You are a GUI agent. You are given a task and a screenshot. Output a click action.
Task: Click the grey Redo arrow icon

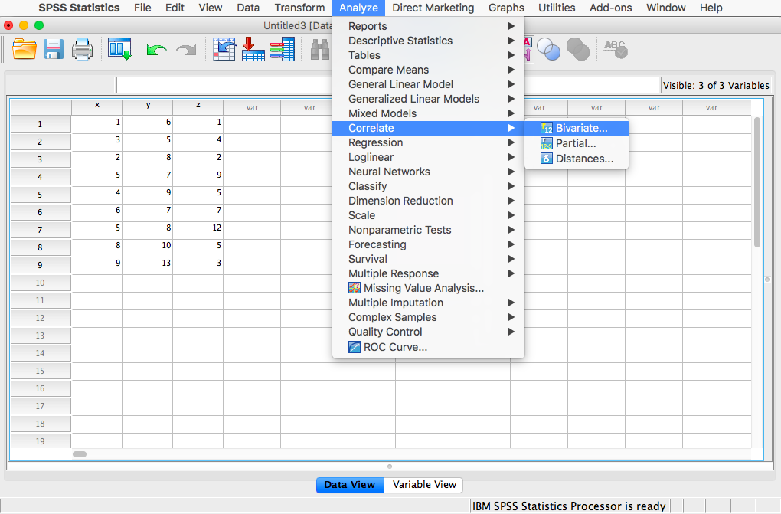(186, 50)
